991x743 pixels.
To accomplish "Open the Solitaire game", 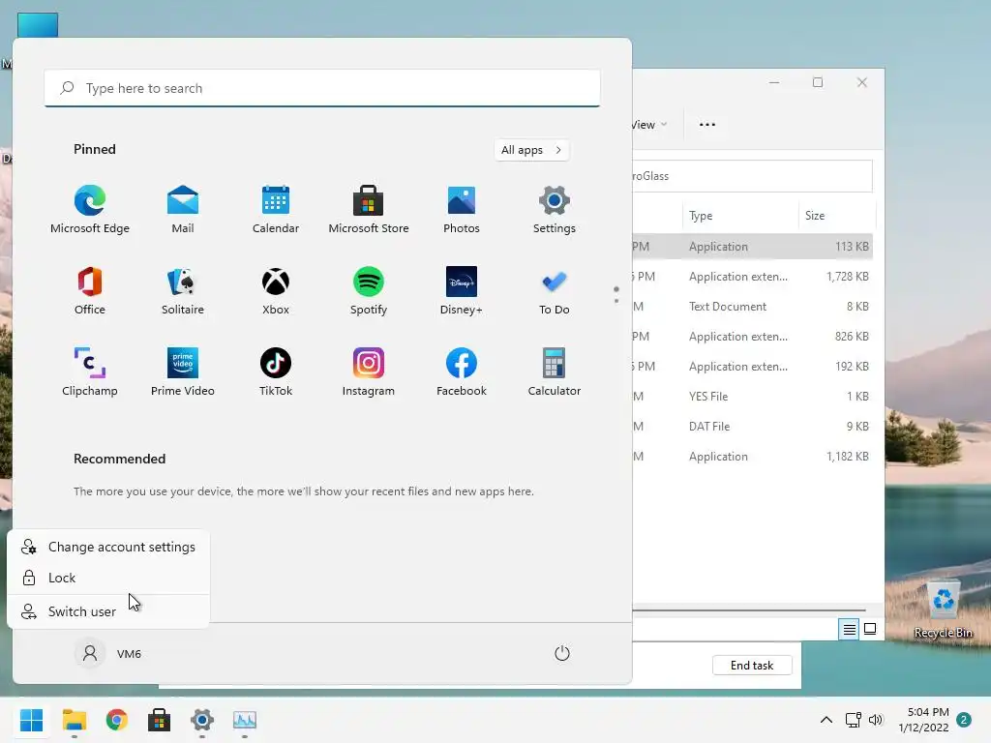I will 183,290.
